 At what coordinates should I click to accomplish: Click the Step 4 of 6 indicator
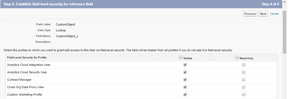pos(270,4)
